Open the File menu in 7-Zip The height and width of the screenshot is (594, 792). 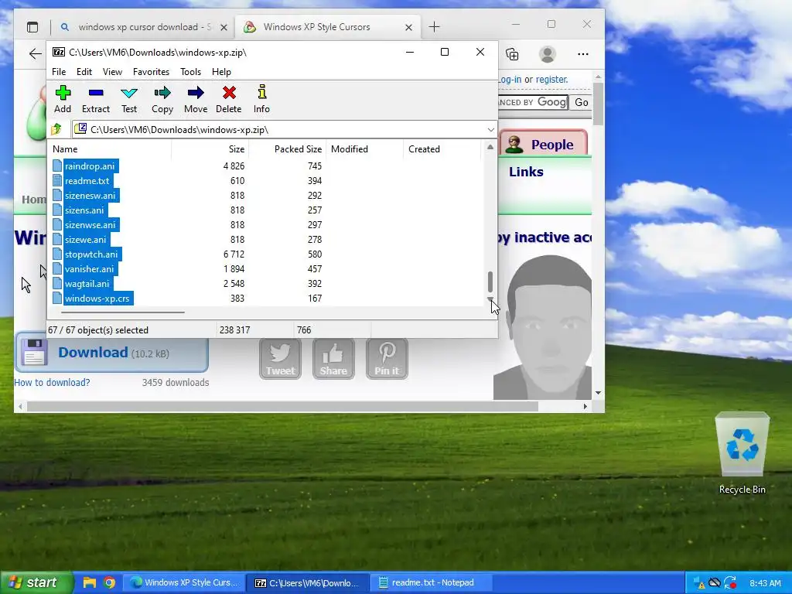click(x=59, y=72)
